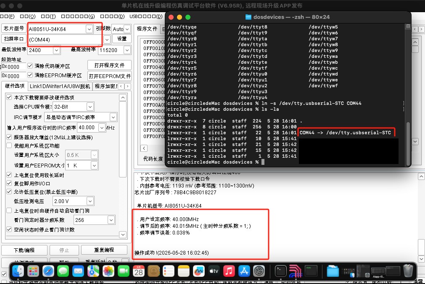
Task: Open Terminal icon in the Dock
Action: tap(280, 271)
